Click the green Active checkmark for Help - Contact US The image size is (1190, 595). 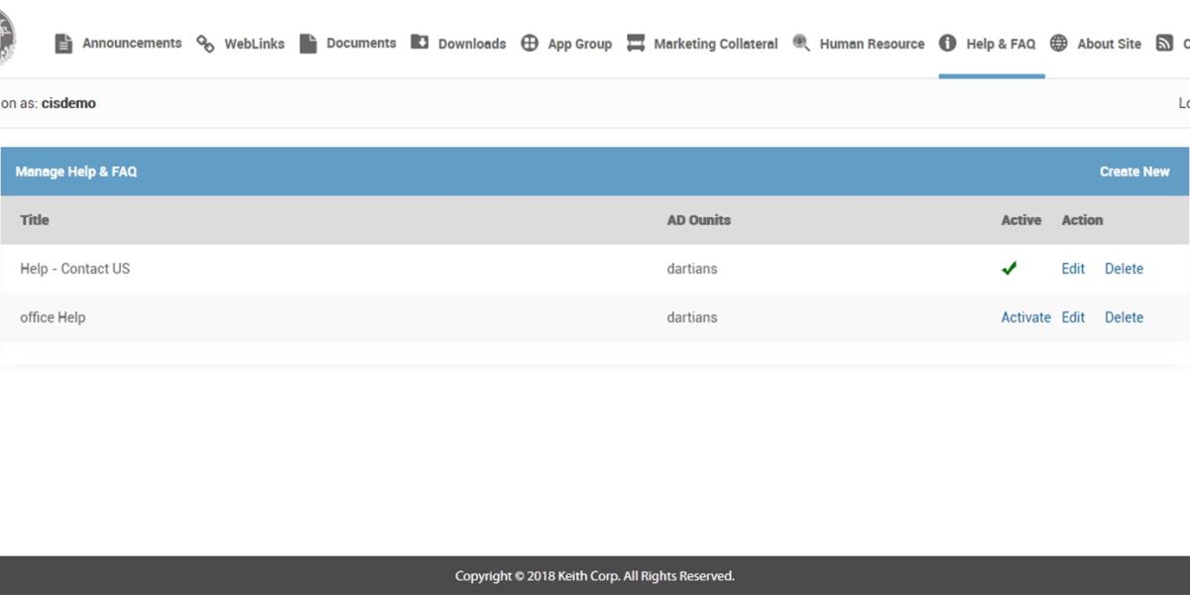pos(1009,268)
